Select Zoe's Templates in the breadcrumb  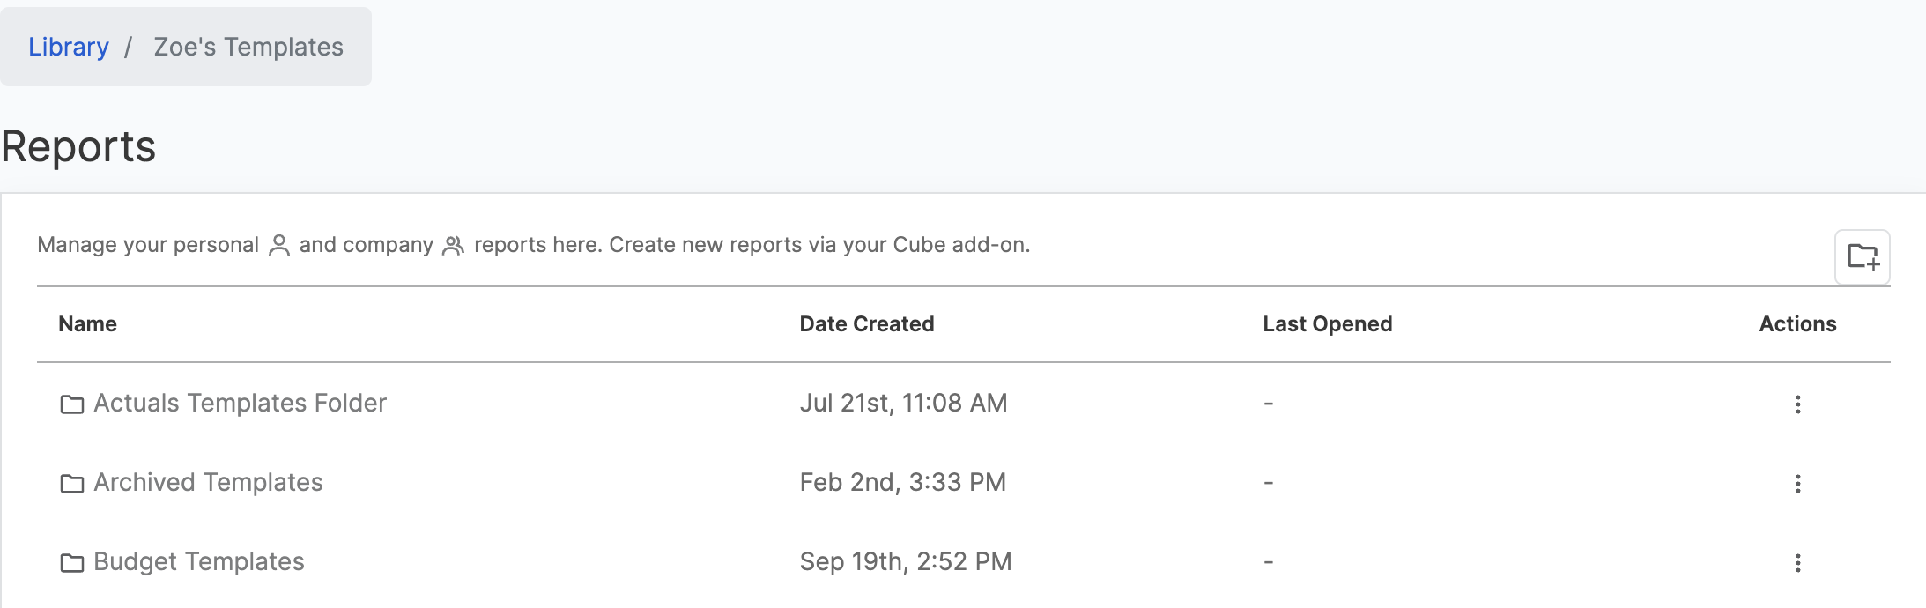click(248, 47)
